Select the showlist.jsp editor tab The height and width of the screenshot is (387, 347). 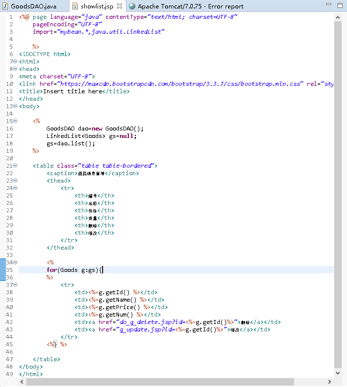coord(97,6)
